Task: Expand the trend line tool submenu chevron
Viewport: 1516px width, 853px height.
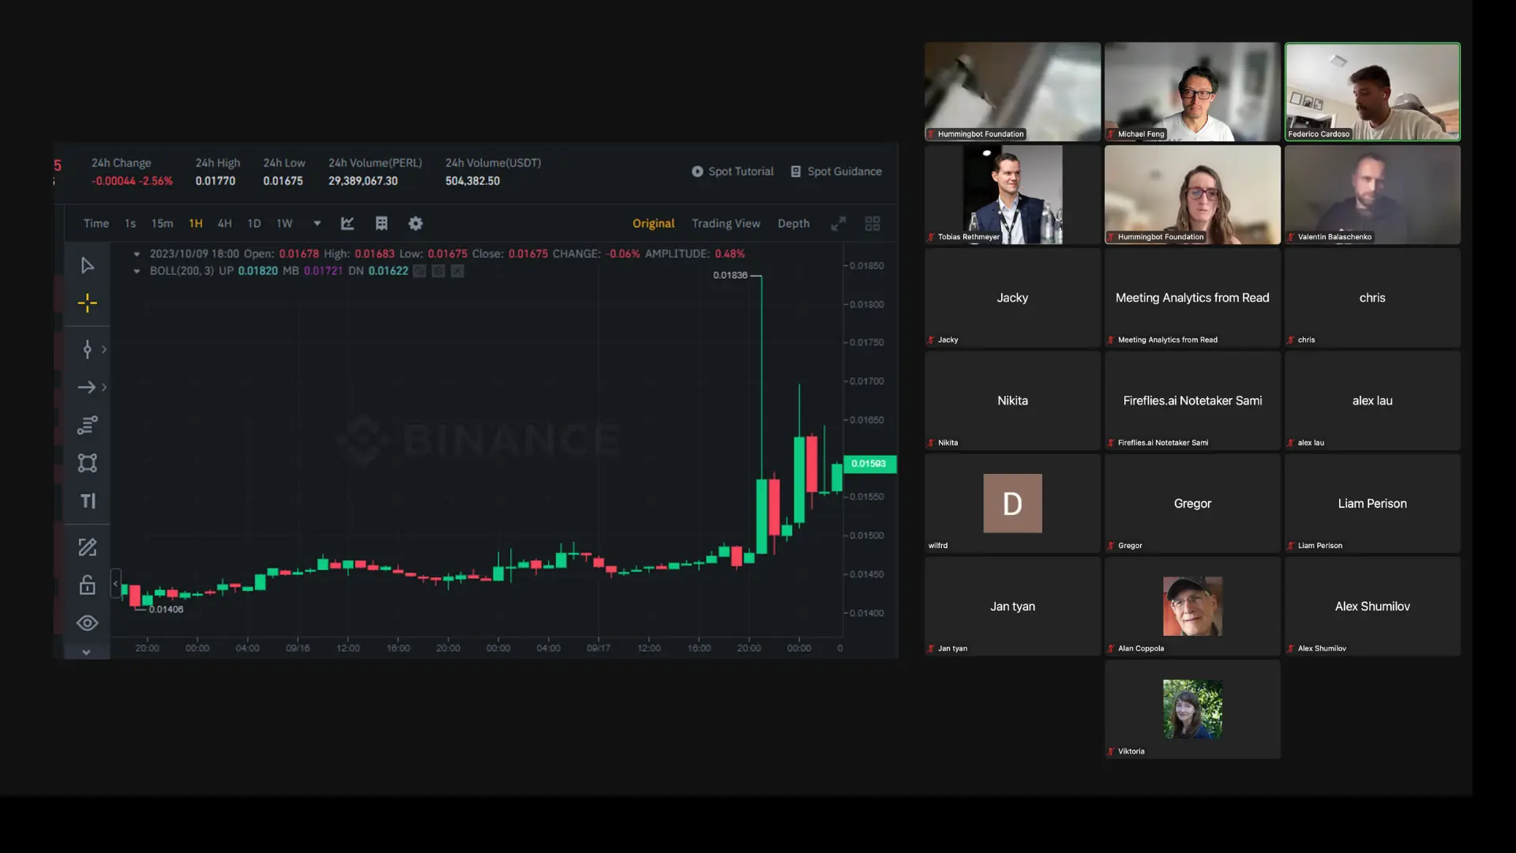Action: [x=103, y=350]
